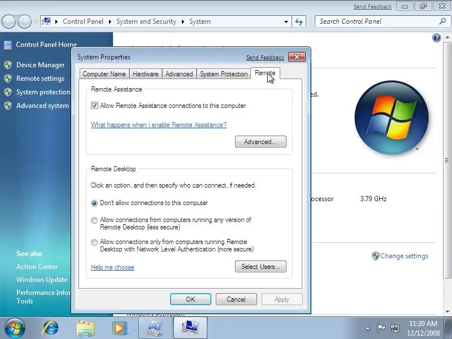The width and height of the screenshot is (452, 339).
Task: Click Send Feedback in System Properties dialog
Action: coord(265,58)
